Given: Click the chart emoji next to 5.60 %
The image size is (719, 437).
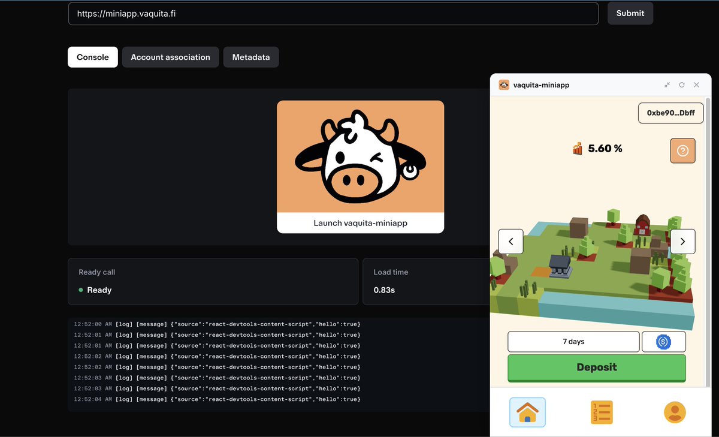Looking at the screenshot, I should [576, 148].
